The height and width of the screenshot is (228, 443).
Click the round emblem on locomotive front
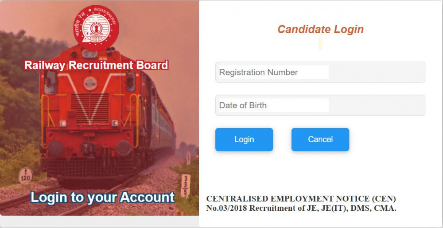pos(90,84)
